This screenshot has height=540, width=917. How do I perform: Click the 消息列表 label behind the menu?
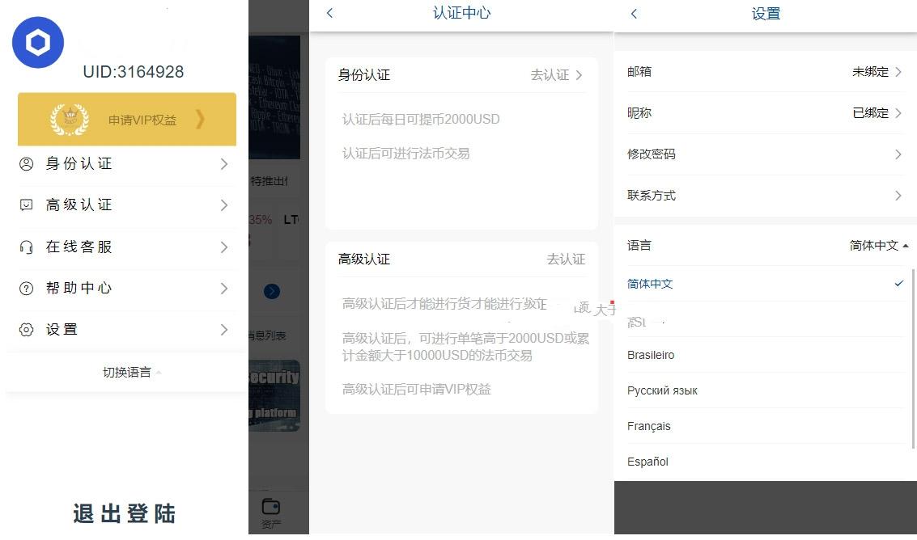(x=268, y=335)
